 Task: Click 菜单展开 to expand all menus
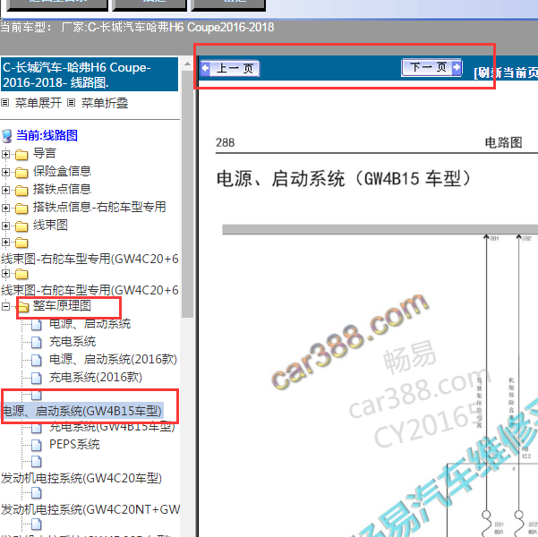pyautogui.click(x=38, y=103)
